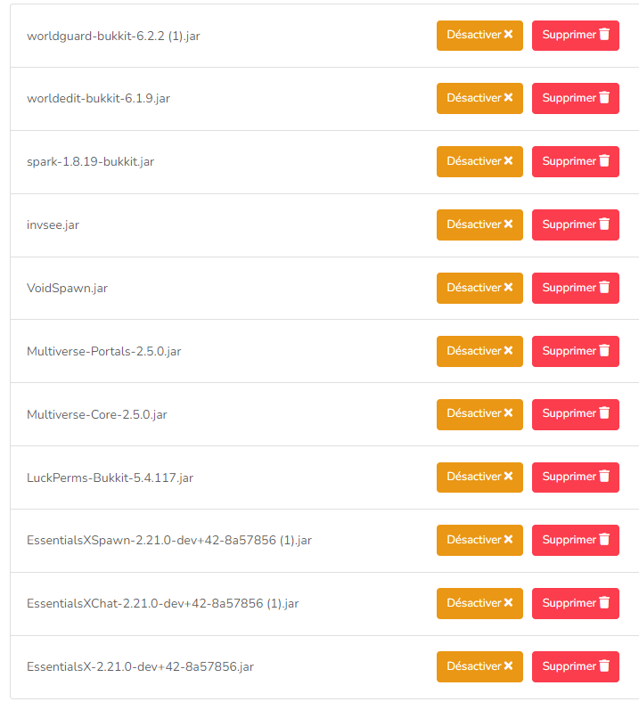Click trash icon for VoidSpawn.jar
The image size is (639, 710).
tap(604, 287)
